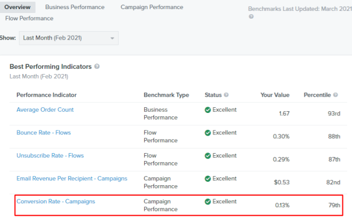Switch to the Overview tab
The width and height of the screenshot is (352, 218).
point(18,7)
